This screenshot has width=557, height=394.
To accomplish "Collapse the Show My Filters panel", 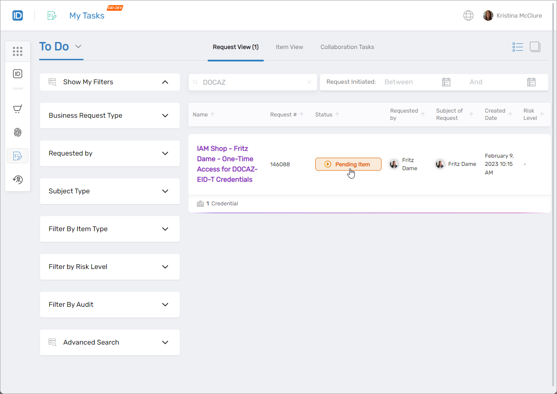I will pyautogui.click(x=165, y=82).
